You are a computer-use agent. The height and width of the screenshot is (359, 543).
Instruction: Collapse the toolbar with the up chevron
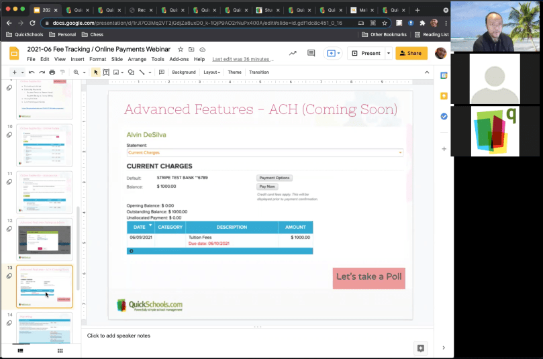click(427, 72)
